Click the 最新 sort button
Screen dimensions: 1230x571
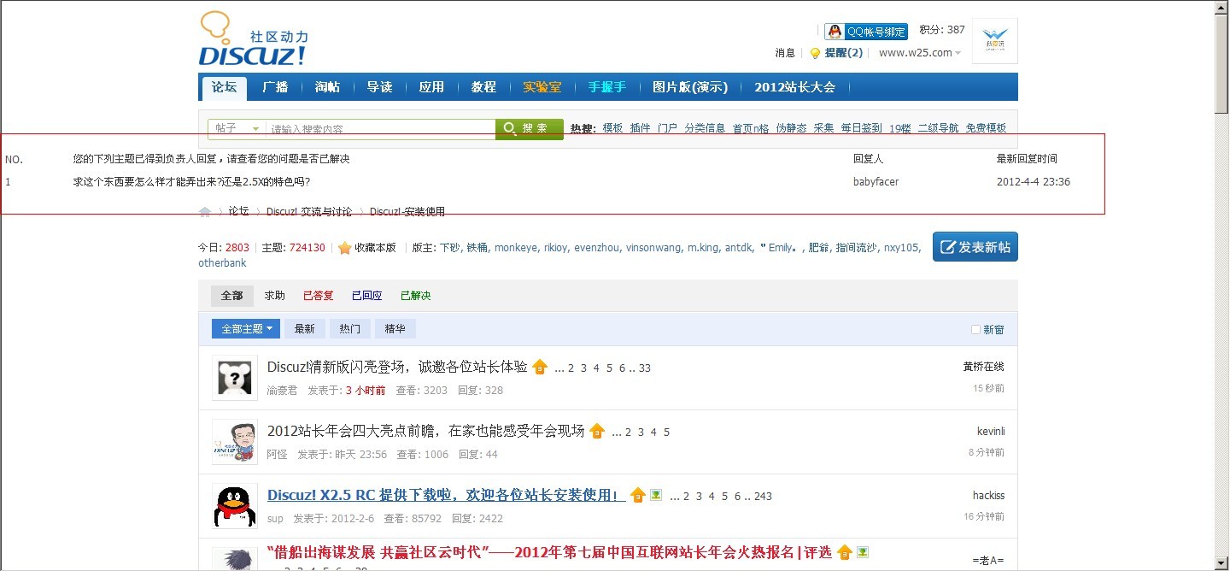pos(305,328)
